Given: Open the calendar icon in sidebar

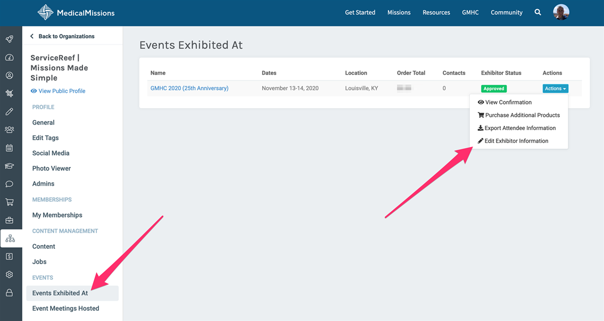Looking at the screenshot, I should (10, 148).
